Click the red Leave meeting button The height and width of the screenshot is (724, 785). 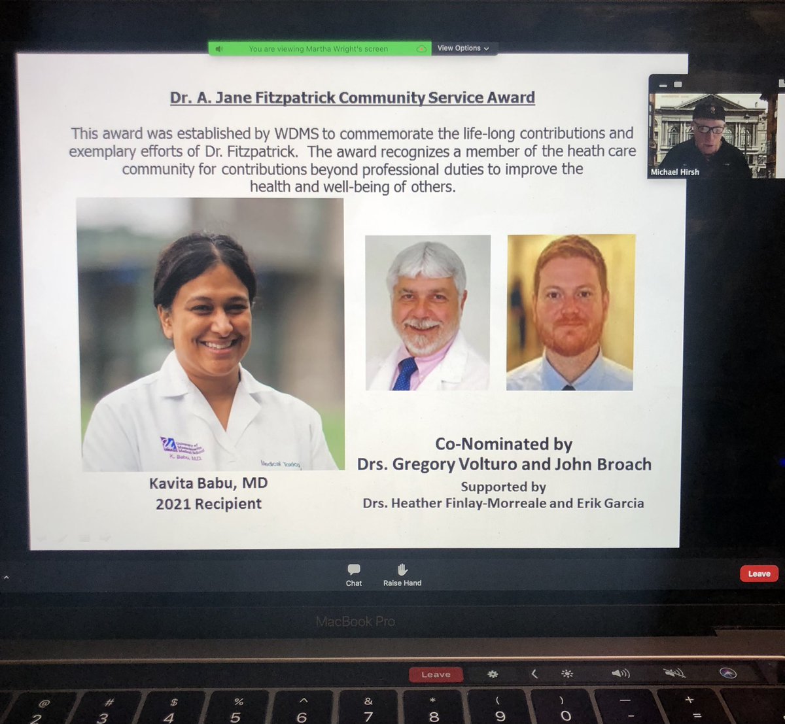(759, 574)
